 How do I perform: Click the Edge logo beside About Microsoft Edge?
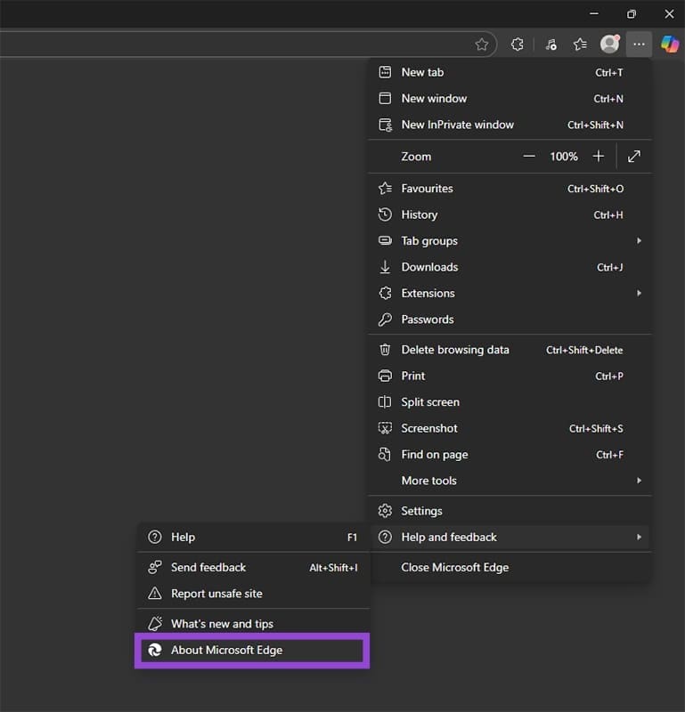(x=153, y=650)
